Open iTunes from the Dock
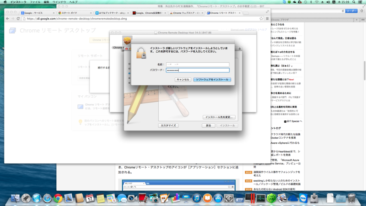 197,198
